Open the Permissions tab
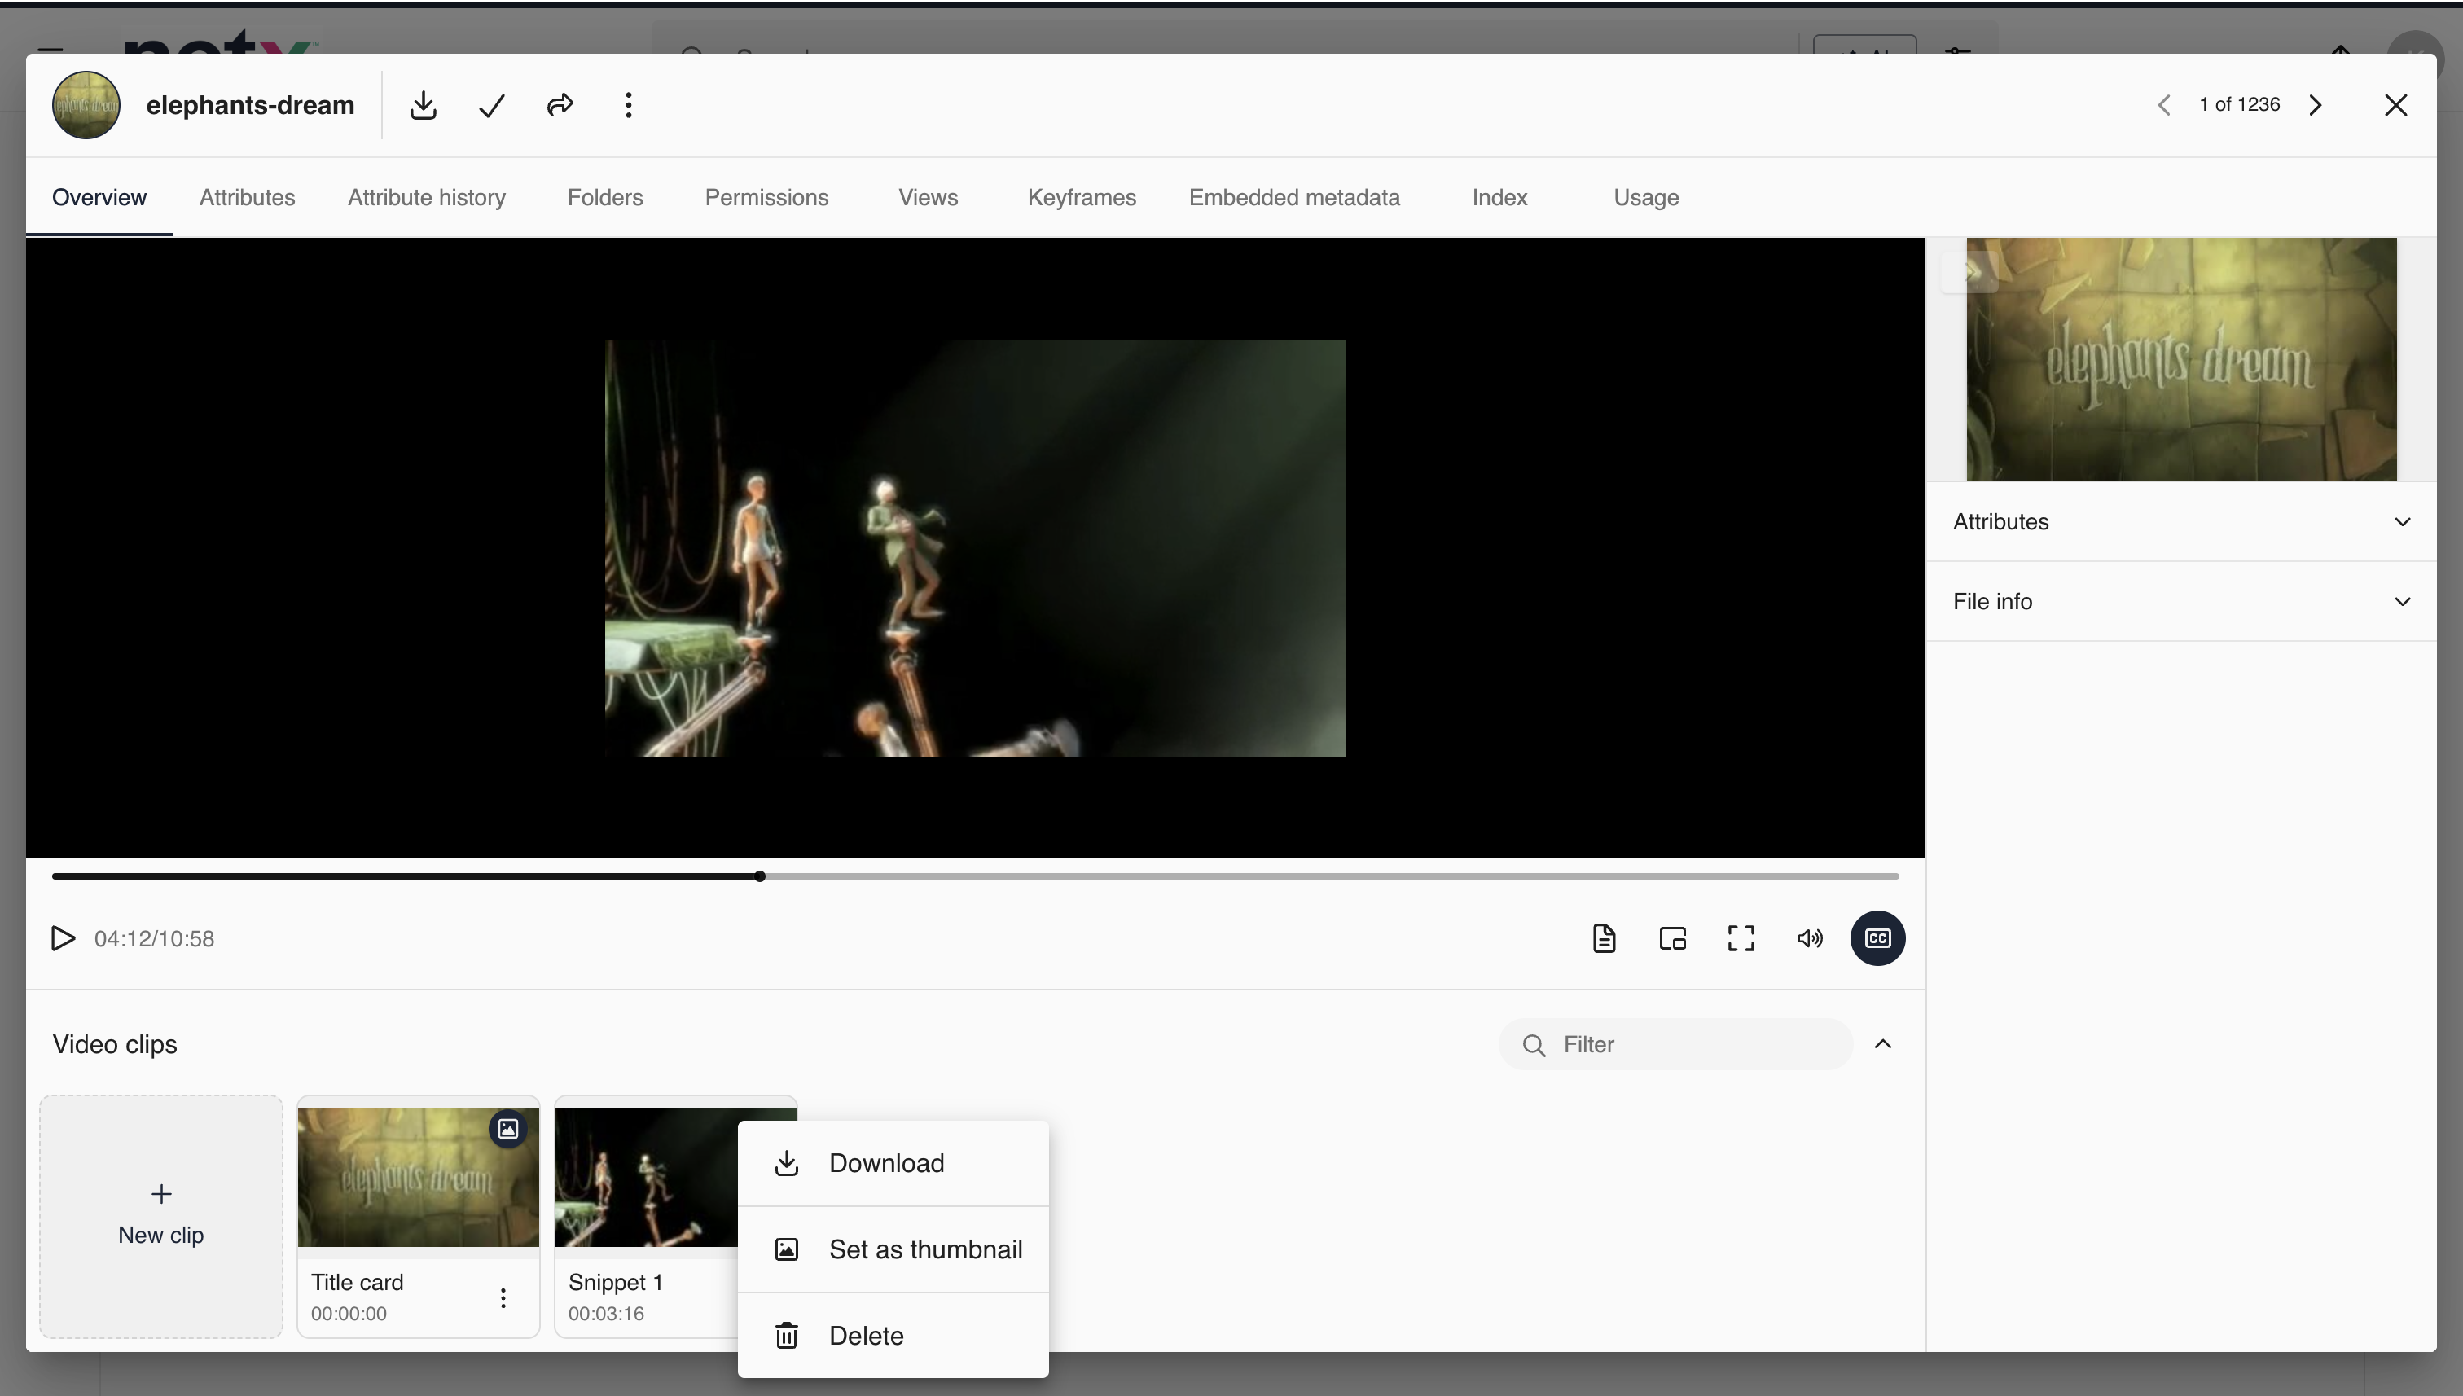2463x1396 pixels. tap(767, 198)
